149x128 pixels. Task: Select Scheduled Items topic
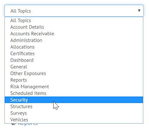(74, 93)
